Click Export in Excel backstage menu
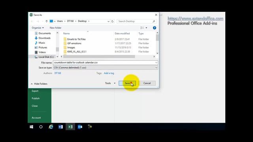253x142 pixels. 35,91
